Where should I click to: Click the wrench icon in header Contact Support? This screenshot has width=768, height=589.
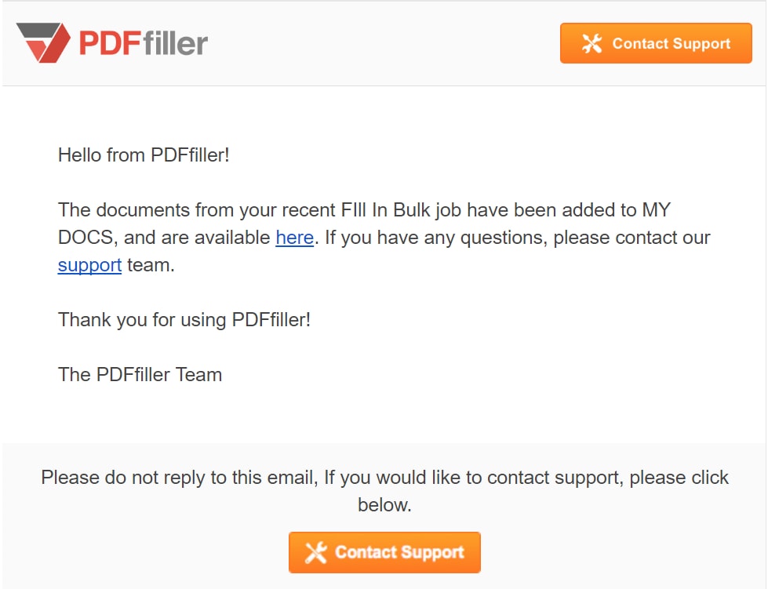click(x=591, y=43)
